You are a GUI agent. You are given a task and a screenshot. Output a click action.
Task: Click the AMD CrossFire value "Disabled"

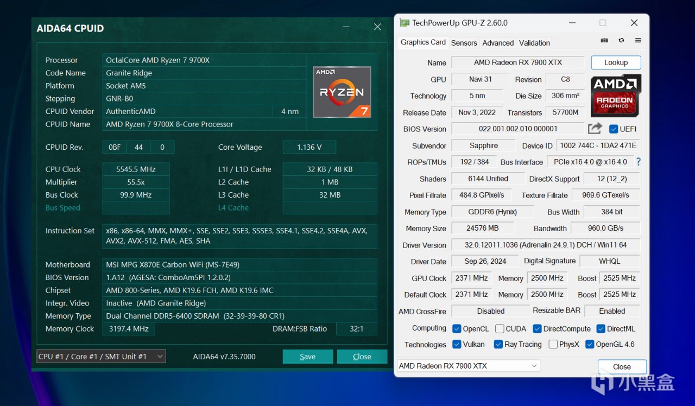pyautogui.click(x=490, y=311)
